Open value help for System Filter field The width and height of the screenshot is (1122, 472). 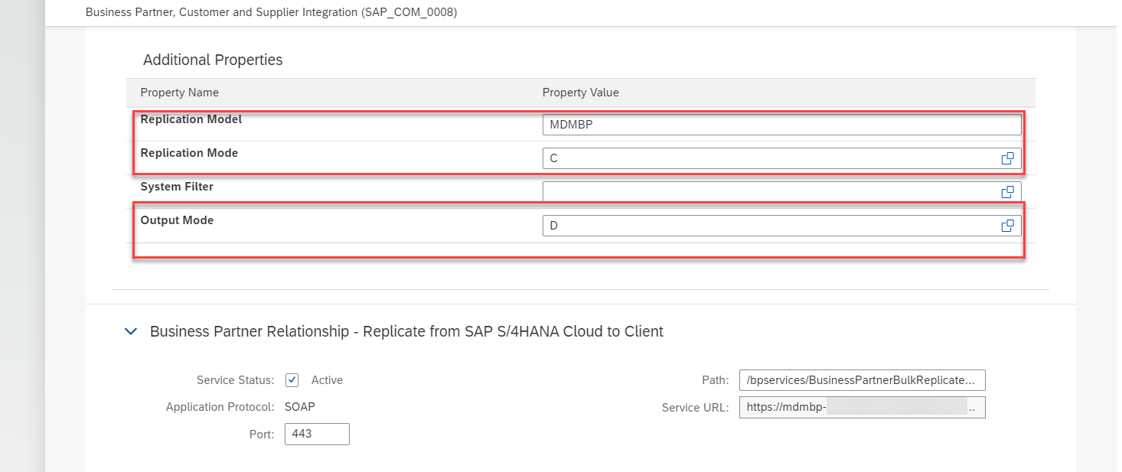pyautogui.click(x=1008, y=191)
